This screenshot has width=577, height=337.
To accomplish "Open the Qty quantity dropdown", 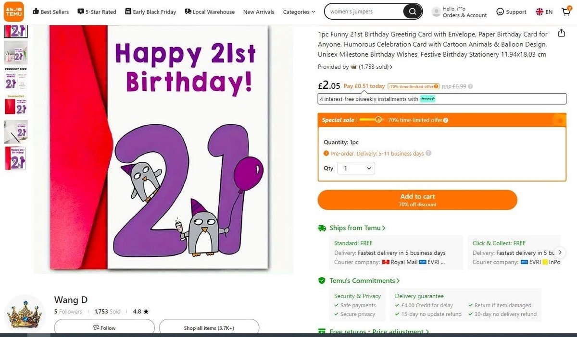I will tap(357, 168).
